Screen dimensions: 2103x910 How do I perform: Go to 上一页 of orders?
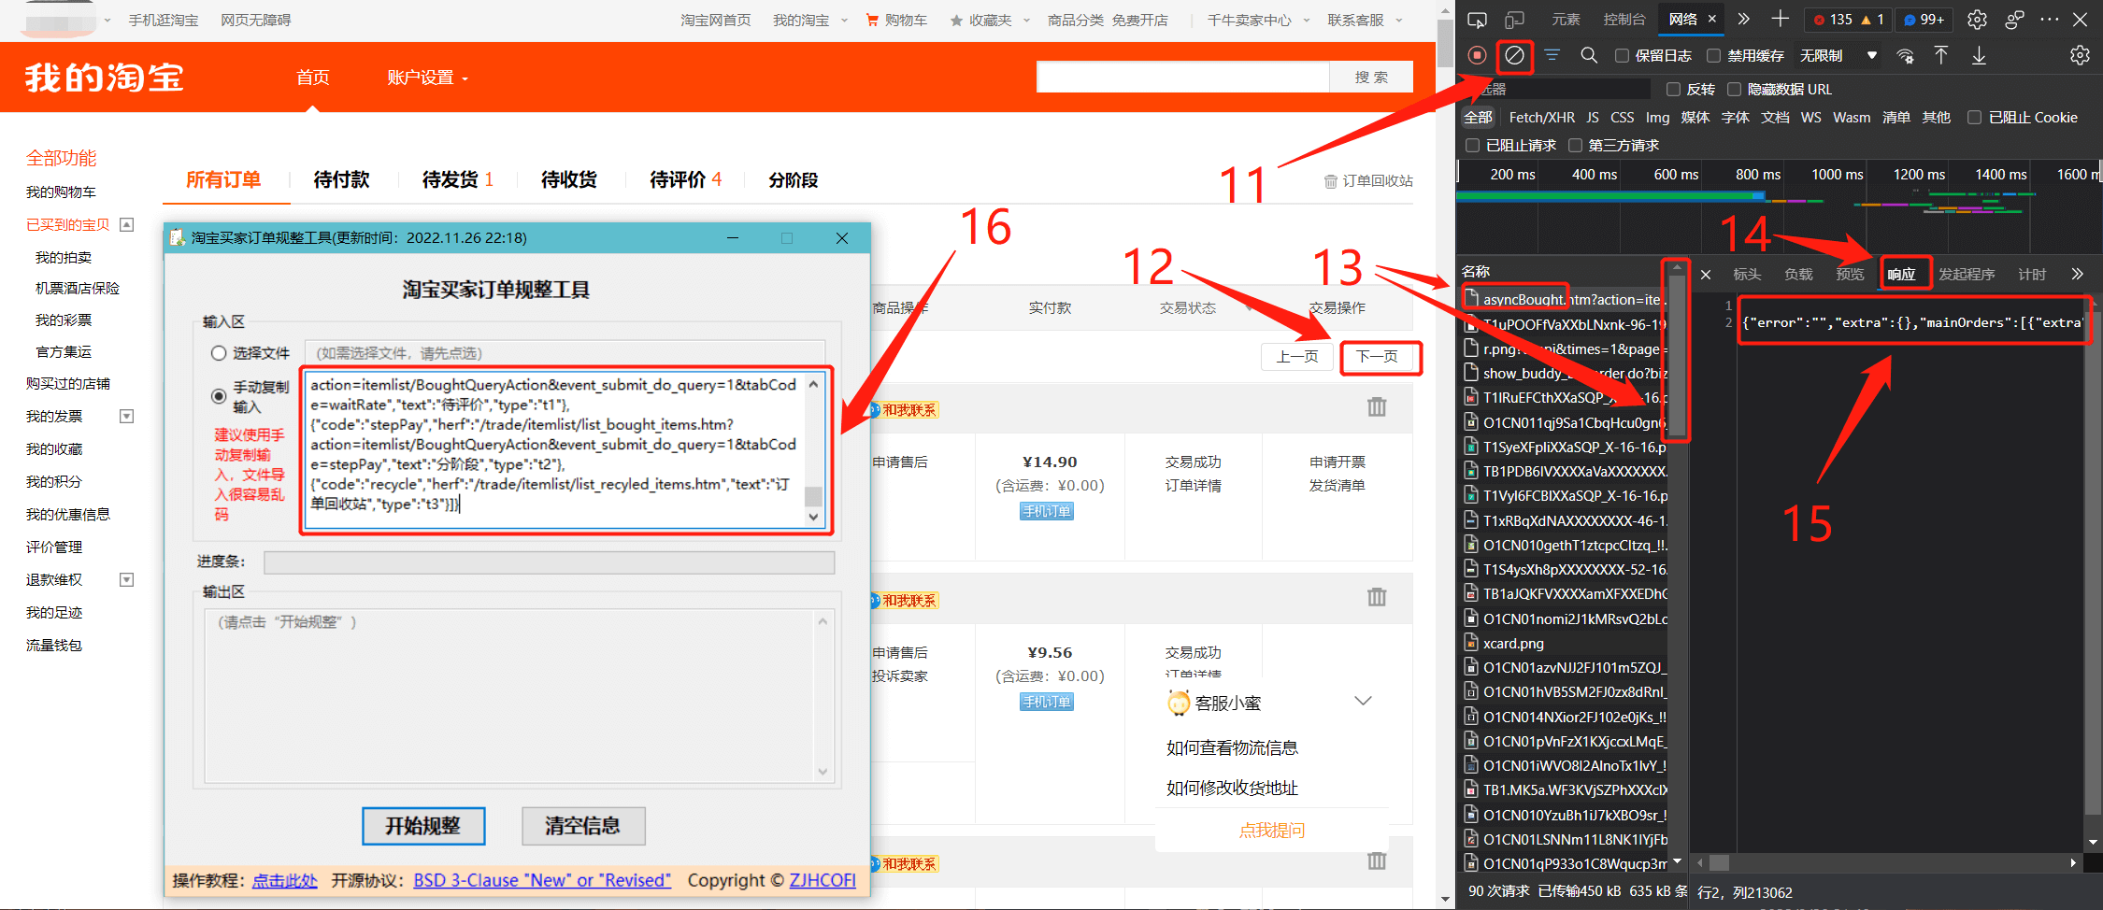coord(1297,357)
